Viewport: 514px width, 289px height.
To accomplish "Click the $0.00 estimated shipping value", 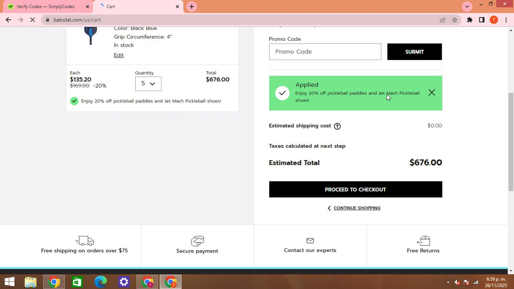I will point(435,125).
